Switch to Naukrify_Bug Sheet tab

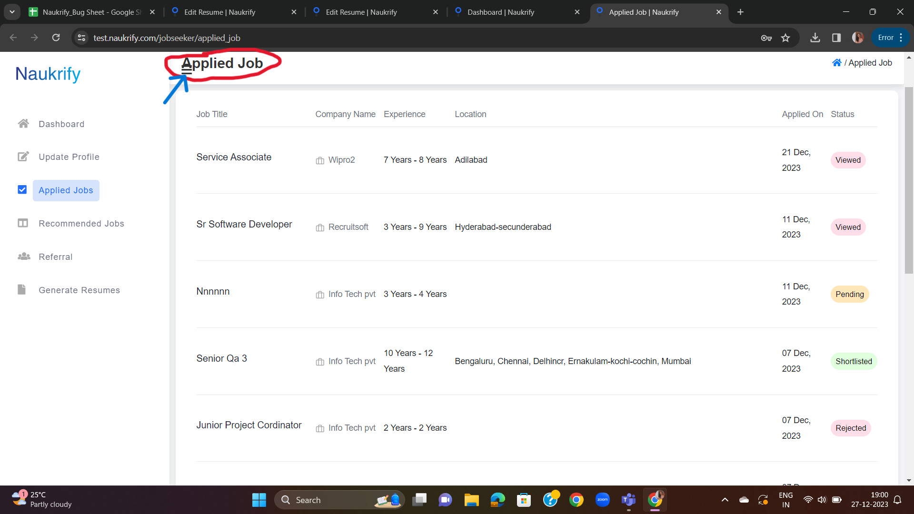[91, 12]
